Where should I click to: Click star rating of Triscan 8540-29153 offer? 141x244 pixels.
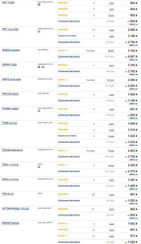pyautogui.click(x=63, y=150)
